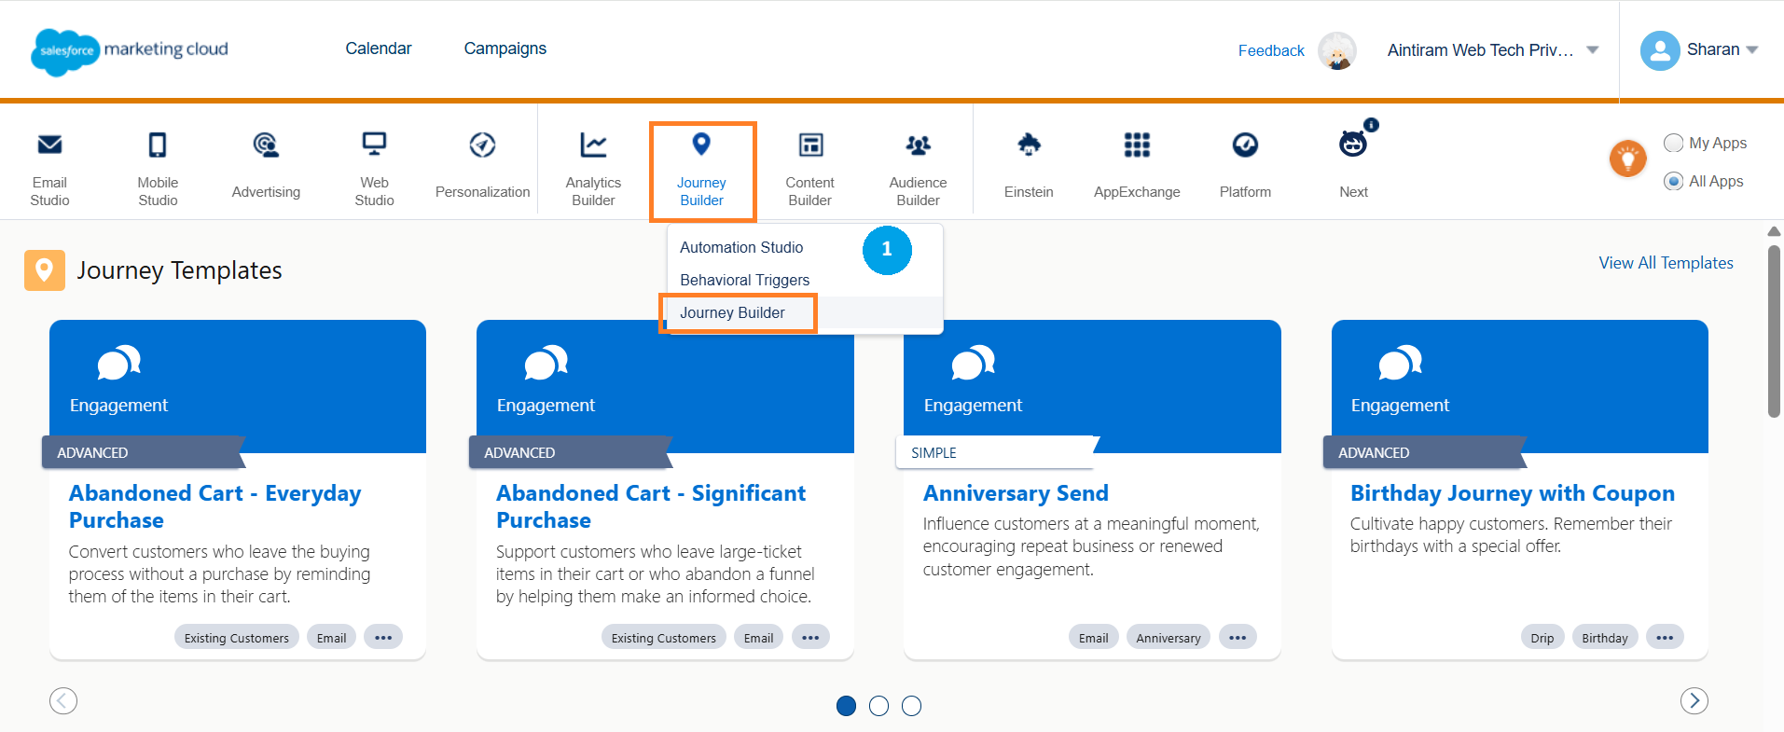
Task: Select the My Apps radio button
Action: point(1674,143)
